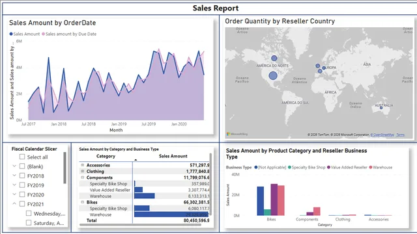The height and width of the screenshot is (234, 417).
Task: Expand the FY2020 chevron
Action: click(x=14, y=194)
